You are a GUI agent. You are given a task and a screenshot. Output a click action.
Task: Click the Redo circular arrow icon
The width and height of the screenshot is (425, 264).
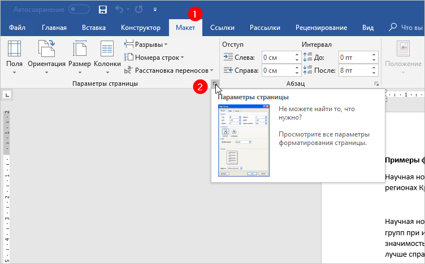point(138,10)
